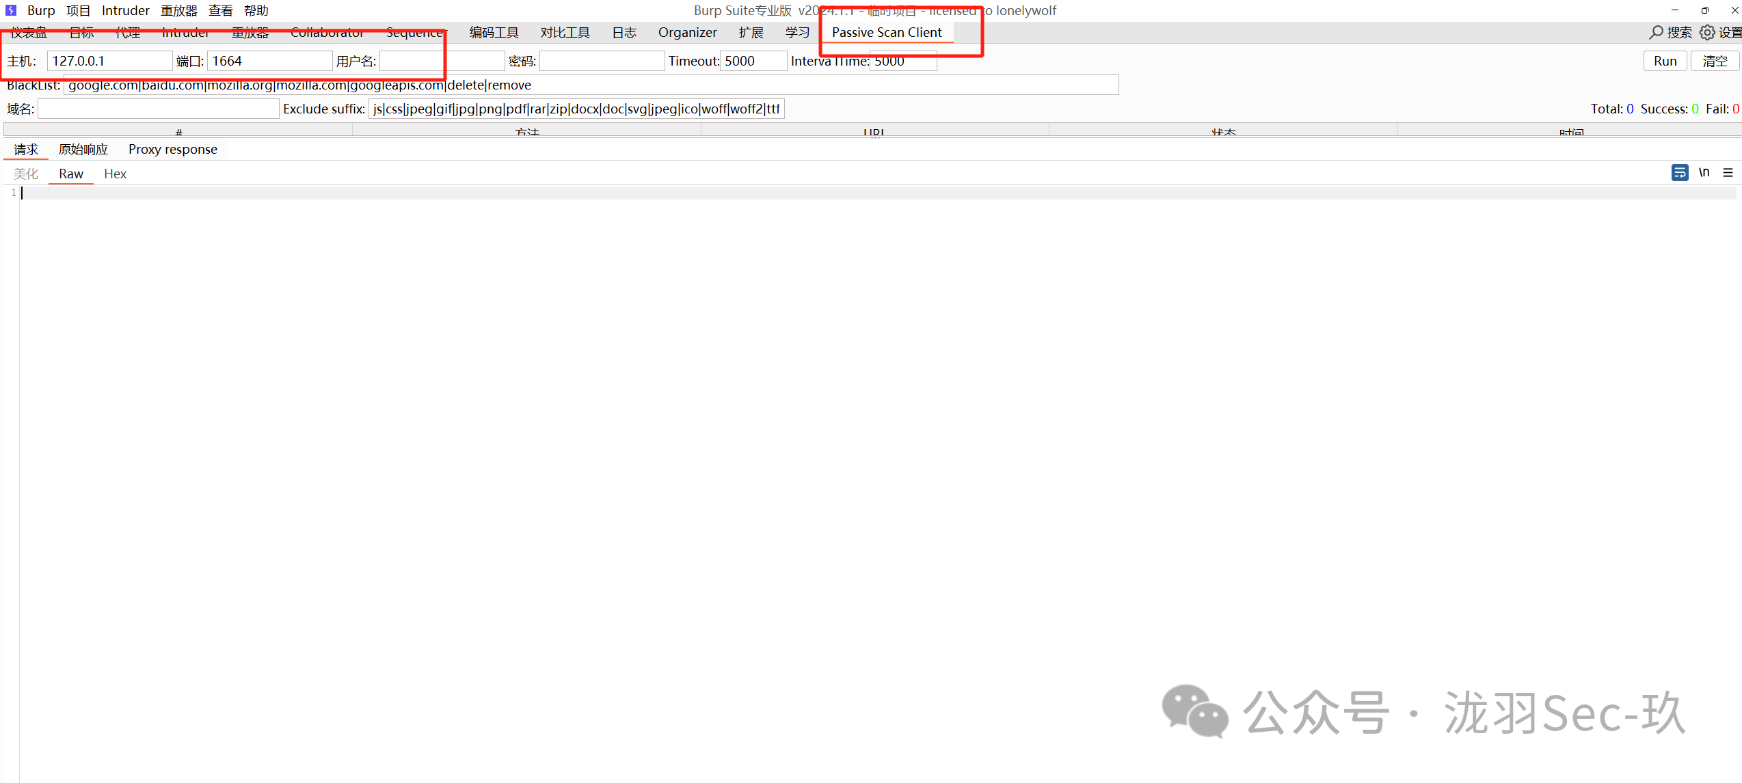The image size is (1742, 783).
Task: Switch to the Passive Scan Client tab
Action: 887,32
